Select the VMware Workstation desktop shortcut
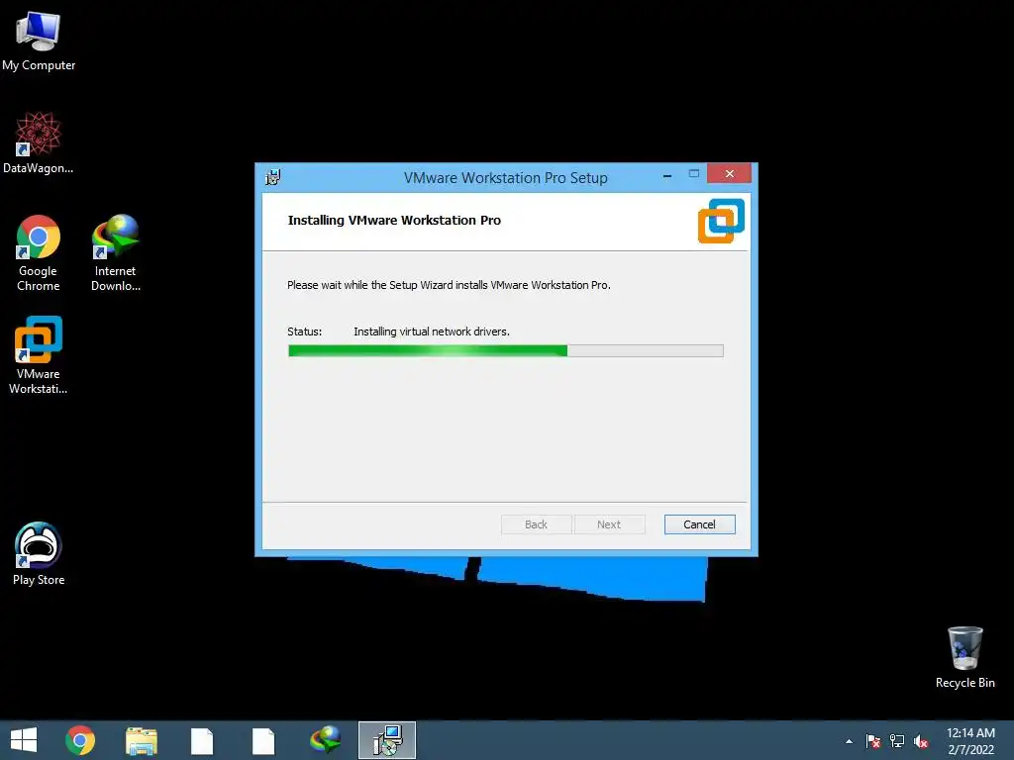The width and height of the screenshot is (1014, 760). 39,355
